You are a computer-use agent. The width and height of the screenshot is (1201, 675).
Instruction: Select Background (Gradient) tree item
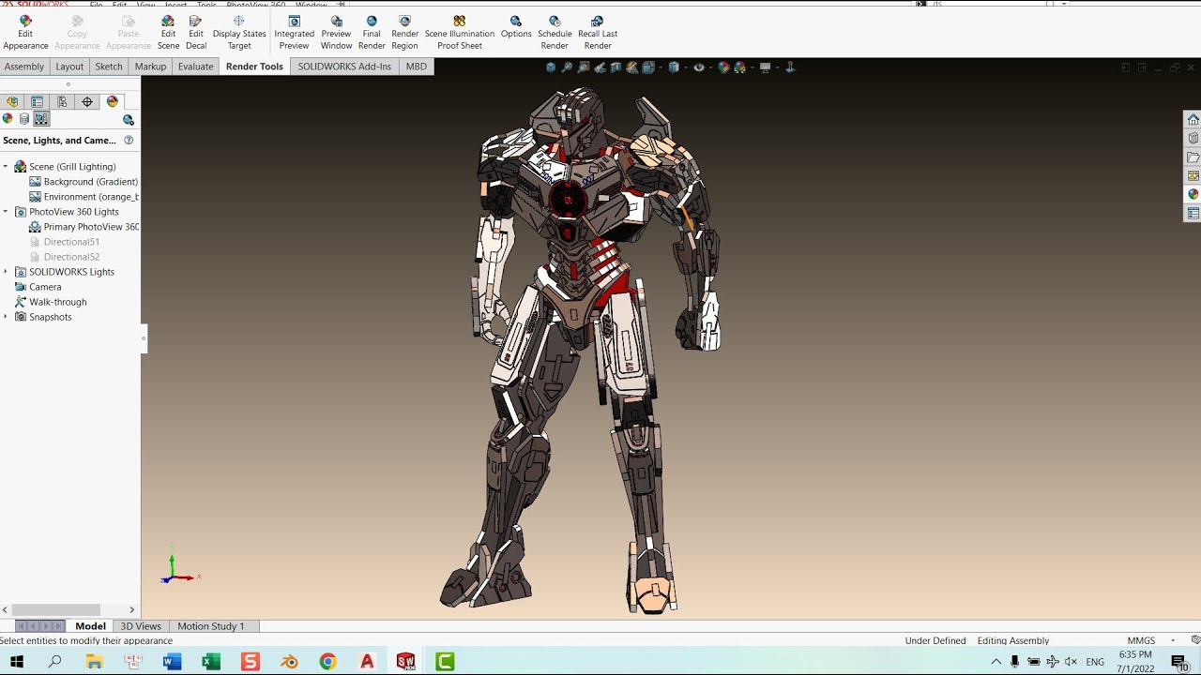tap(84, 182)
